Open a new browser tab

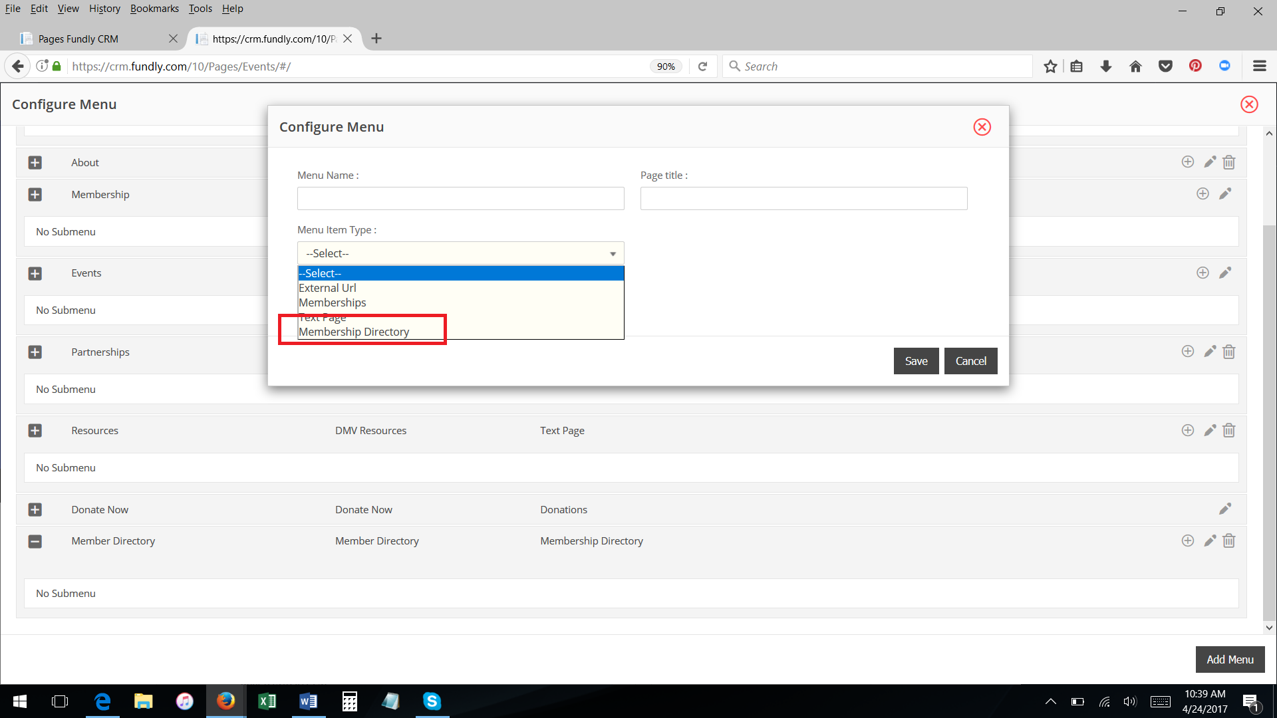tap(376, 39)
